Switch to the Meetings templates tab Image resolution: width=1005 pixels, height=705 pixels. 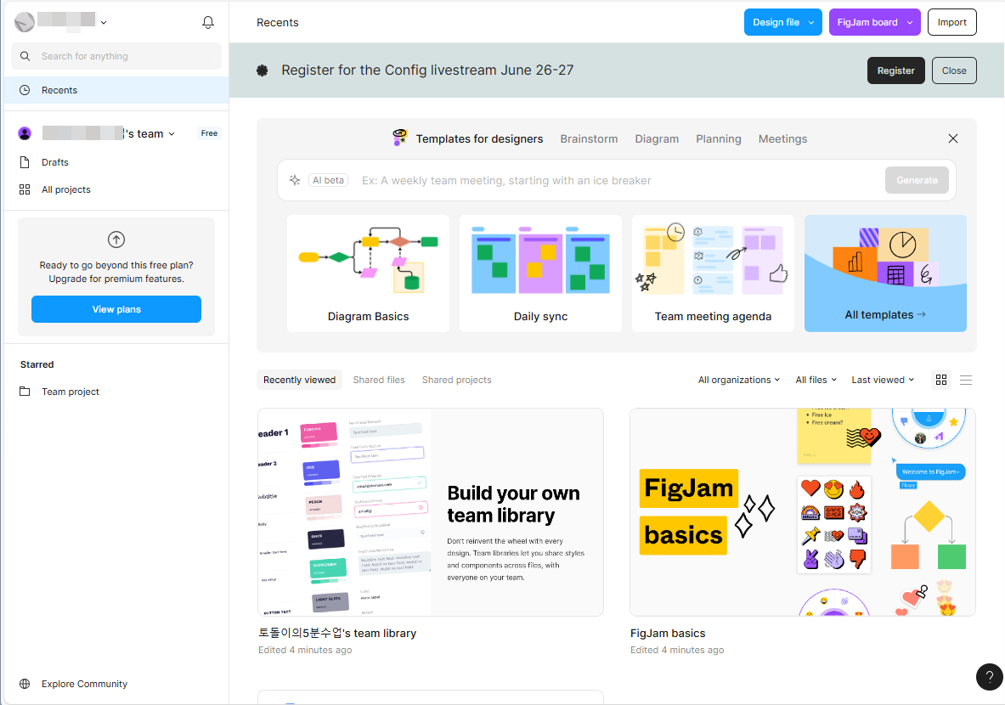(782, 139)
